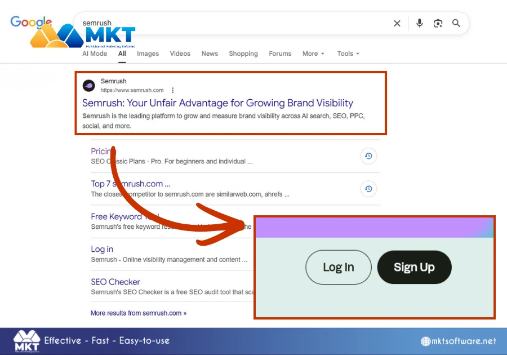The width and height of the screenshot is (507, 355).
Task: Click the black Sign Up button
Action: pyautogui.click(x=414, y=267)
